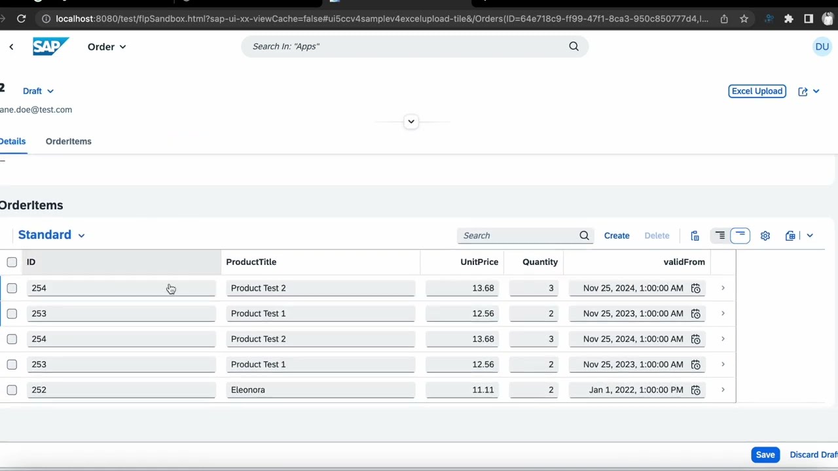Screen dimensions: 838x471
Task: Expand the header with the collapse chevron
Action: [x=411, y=122]
